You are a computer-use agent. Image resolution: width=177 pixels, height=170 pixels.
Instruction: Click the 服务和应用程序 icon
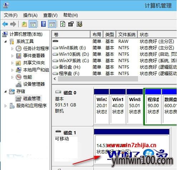click(x=12, y=106)
